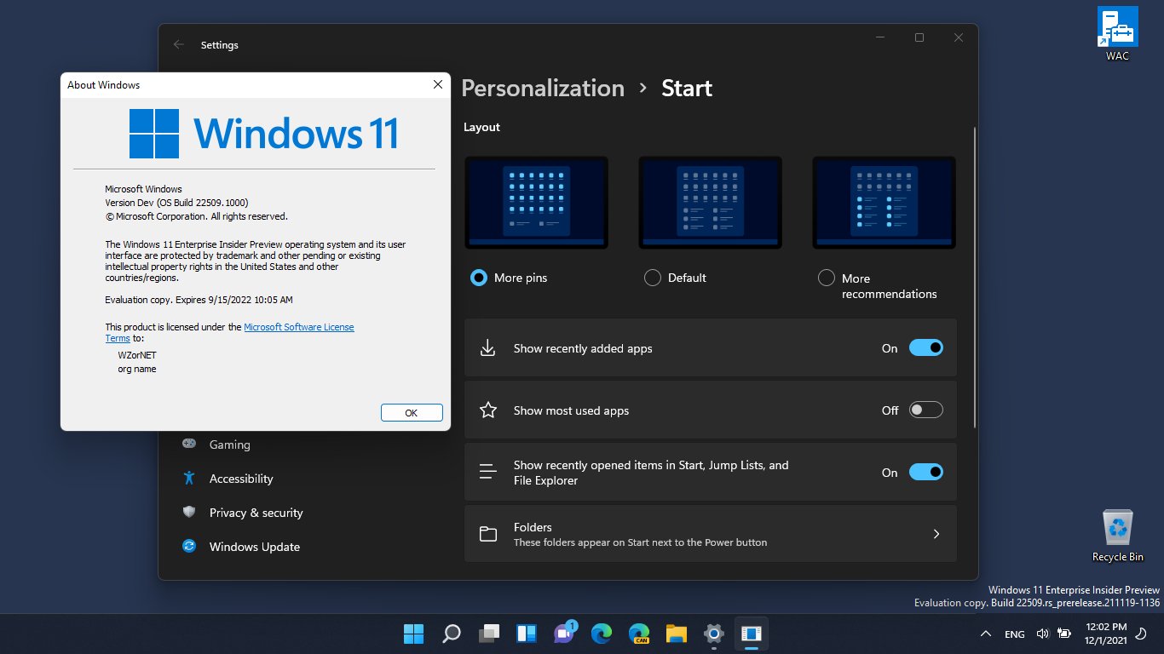Go back using the Settings back arrow
This screenshot has height=654, width=1164.
(x=178, y=44)
